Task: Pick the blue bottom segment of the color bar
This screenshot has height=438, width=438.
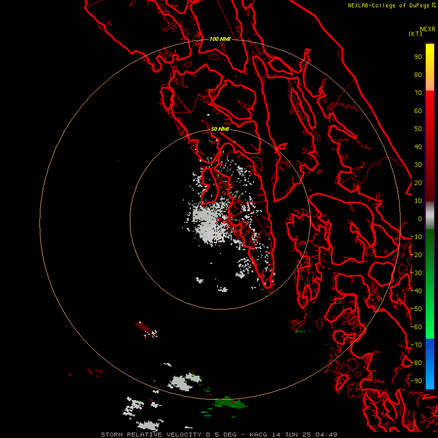Action: pos(430,364)
